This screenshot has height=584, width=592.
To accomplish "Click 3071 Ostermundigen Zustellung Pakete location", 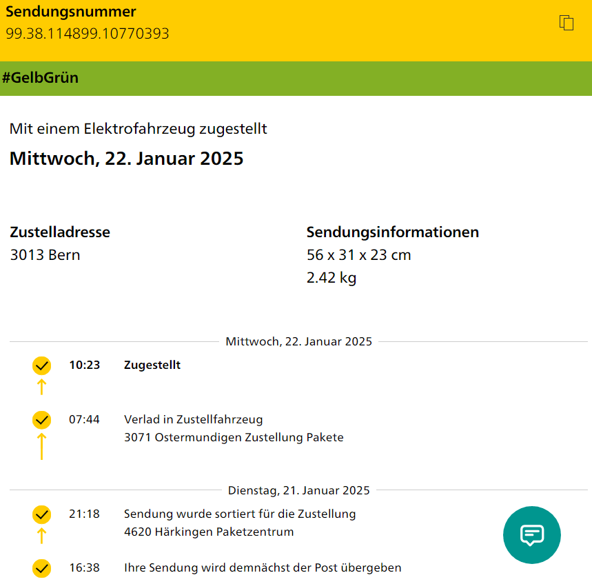I will coord(234,437).
